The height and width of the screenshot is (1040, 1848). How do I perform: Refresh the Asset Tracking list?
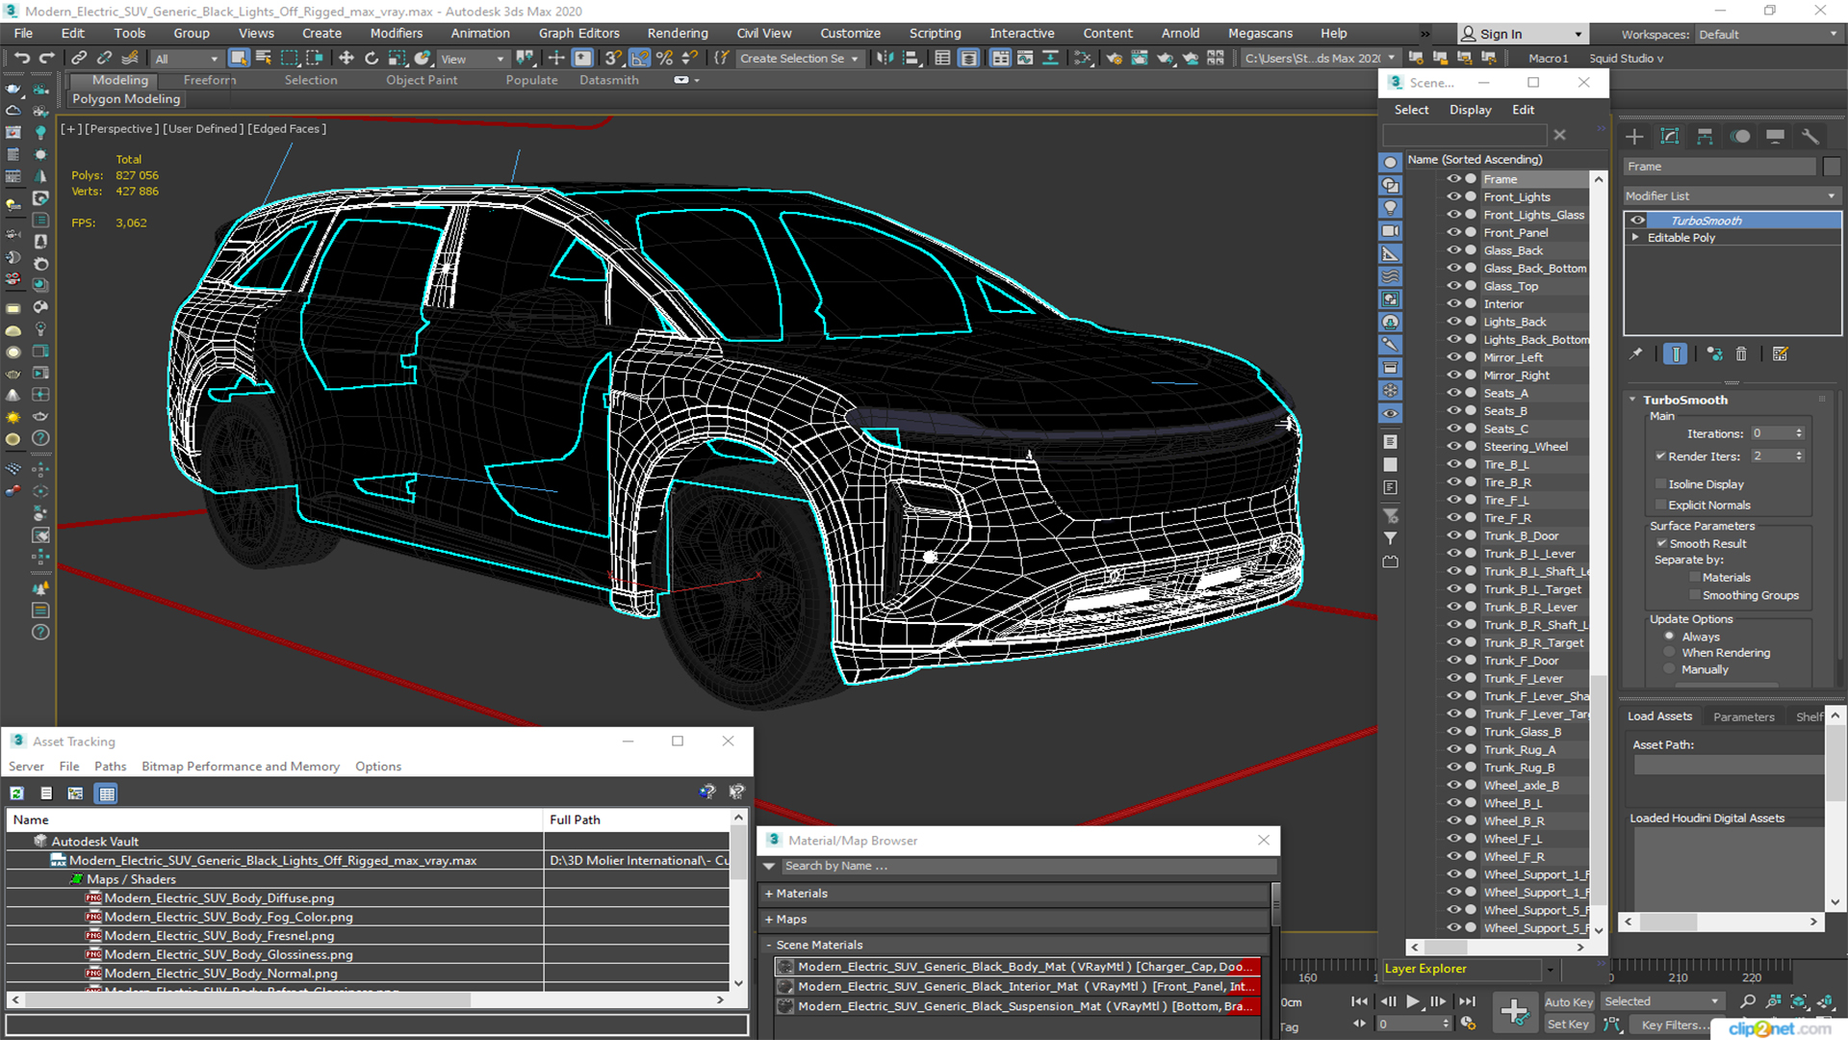point(17,793)
